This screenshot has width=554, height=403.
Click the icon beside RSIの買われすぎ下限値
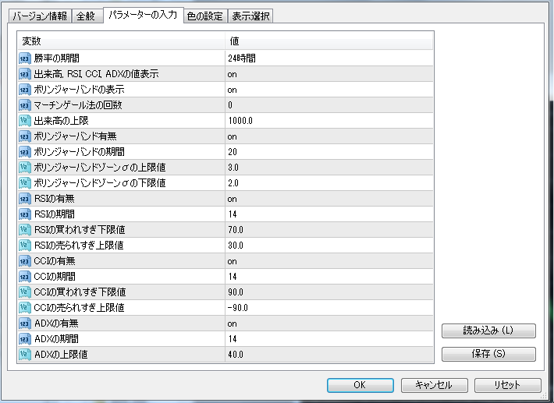(x=25, y=230)
